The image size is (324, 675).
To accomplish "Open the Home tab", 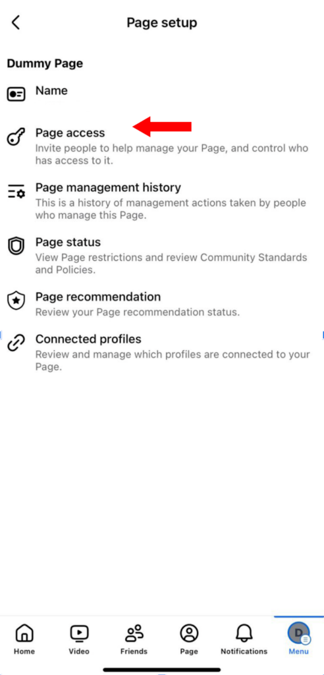I will [24, 639].
